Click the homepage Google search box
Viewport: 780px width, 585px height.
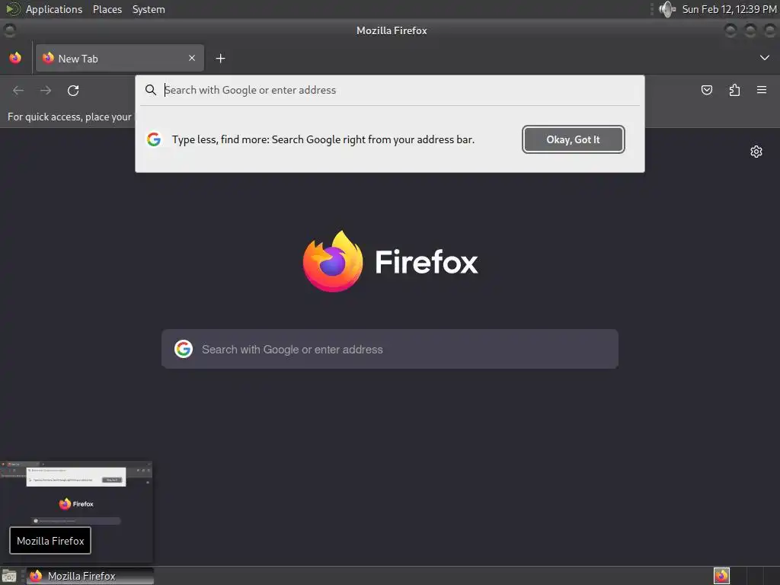[390, 349]
